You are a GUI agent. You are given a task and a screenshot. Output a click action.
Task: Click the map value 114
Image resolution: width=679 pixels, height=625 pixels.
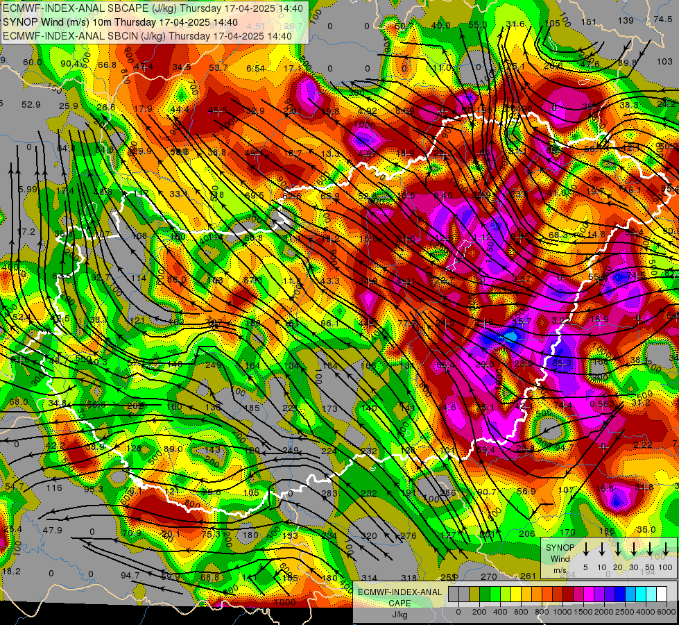coord(139,278)
